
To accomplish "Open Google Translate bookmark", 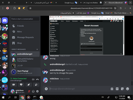I will pos(97,13).
